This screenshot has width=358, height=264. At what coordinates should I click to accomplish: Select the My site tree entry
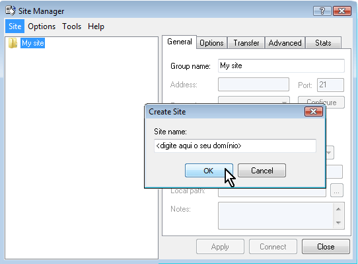pyautogui.click(x=32, y=43)
